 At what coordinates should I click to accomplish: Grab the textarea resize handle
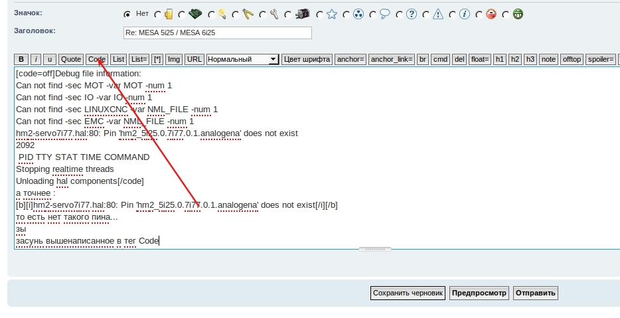point(375,249)
